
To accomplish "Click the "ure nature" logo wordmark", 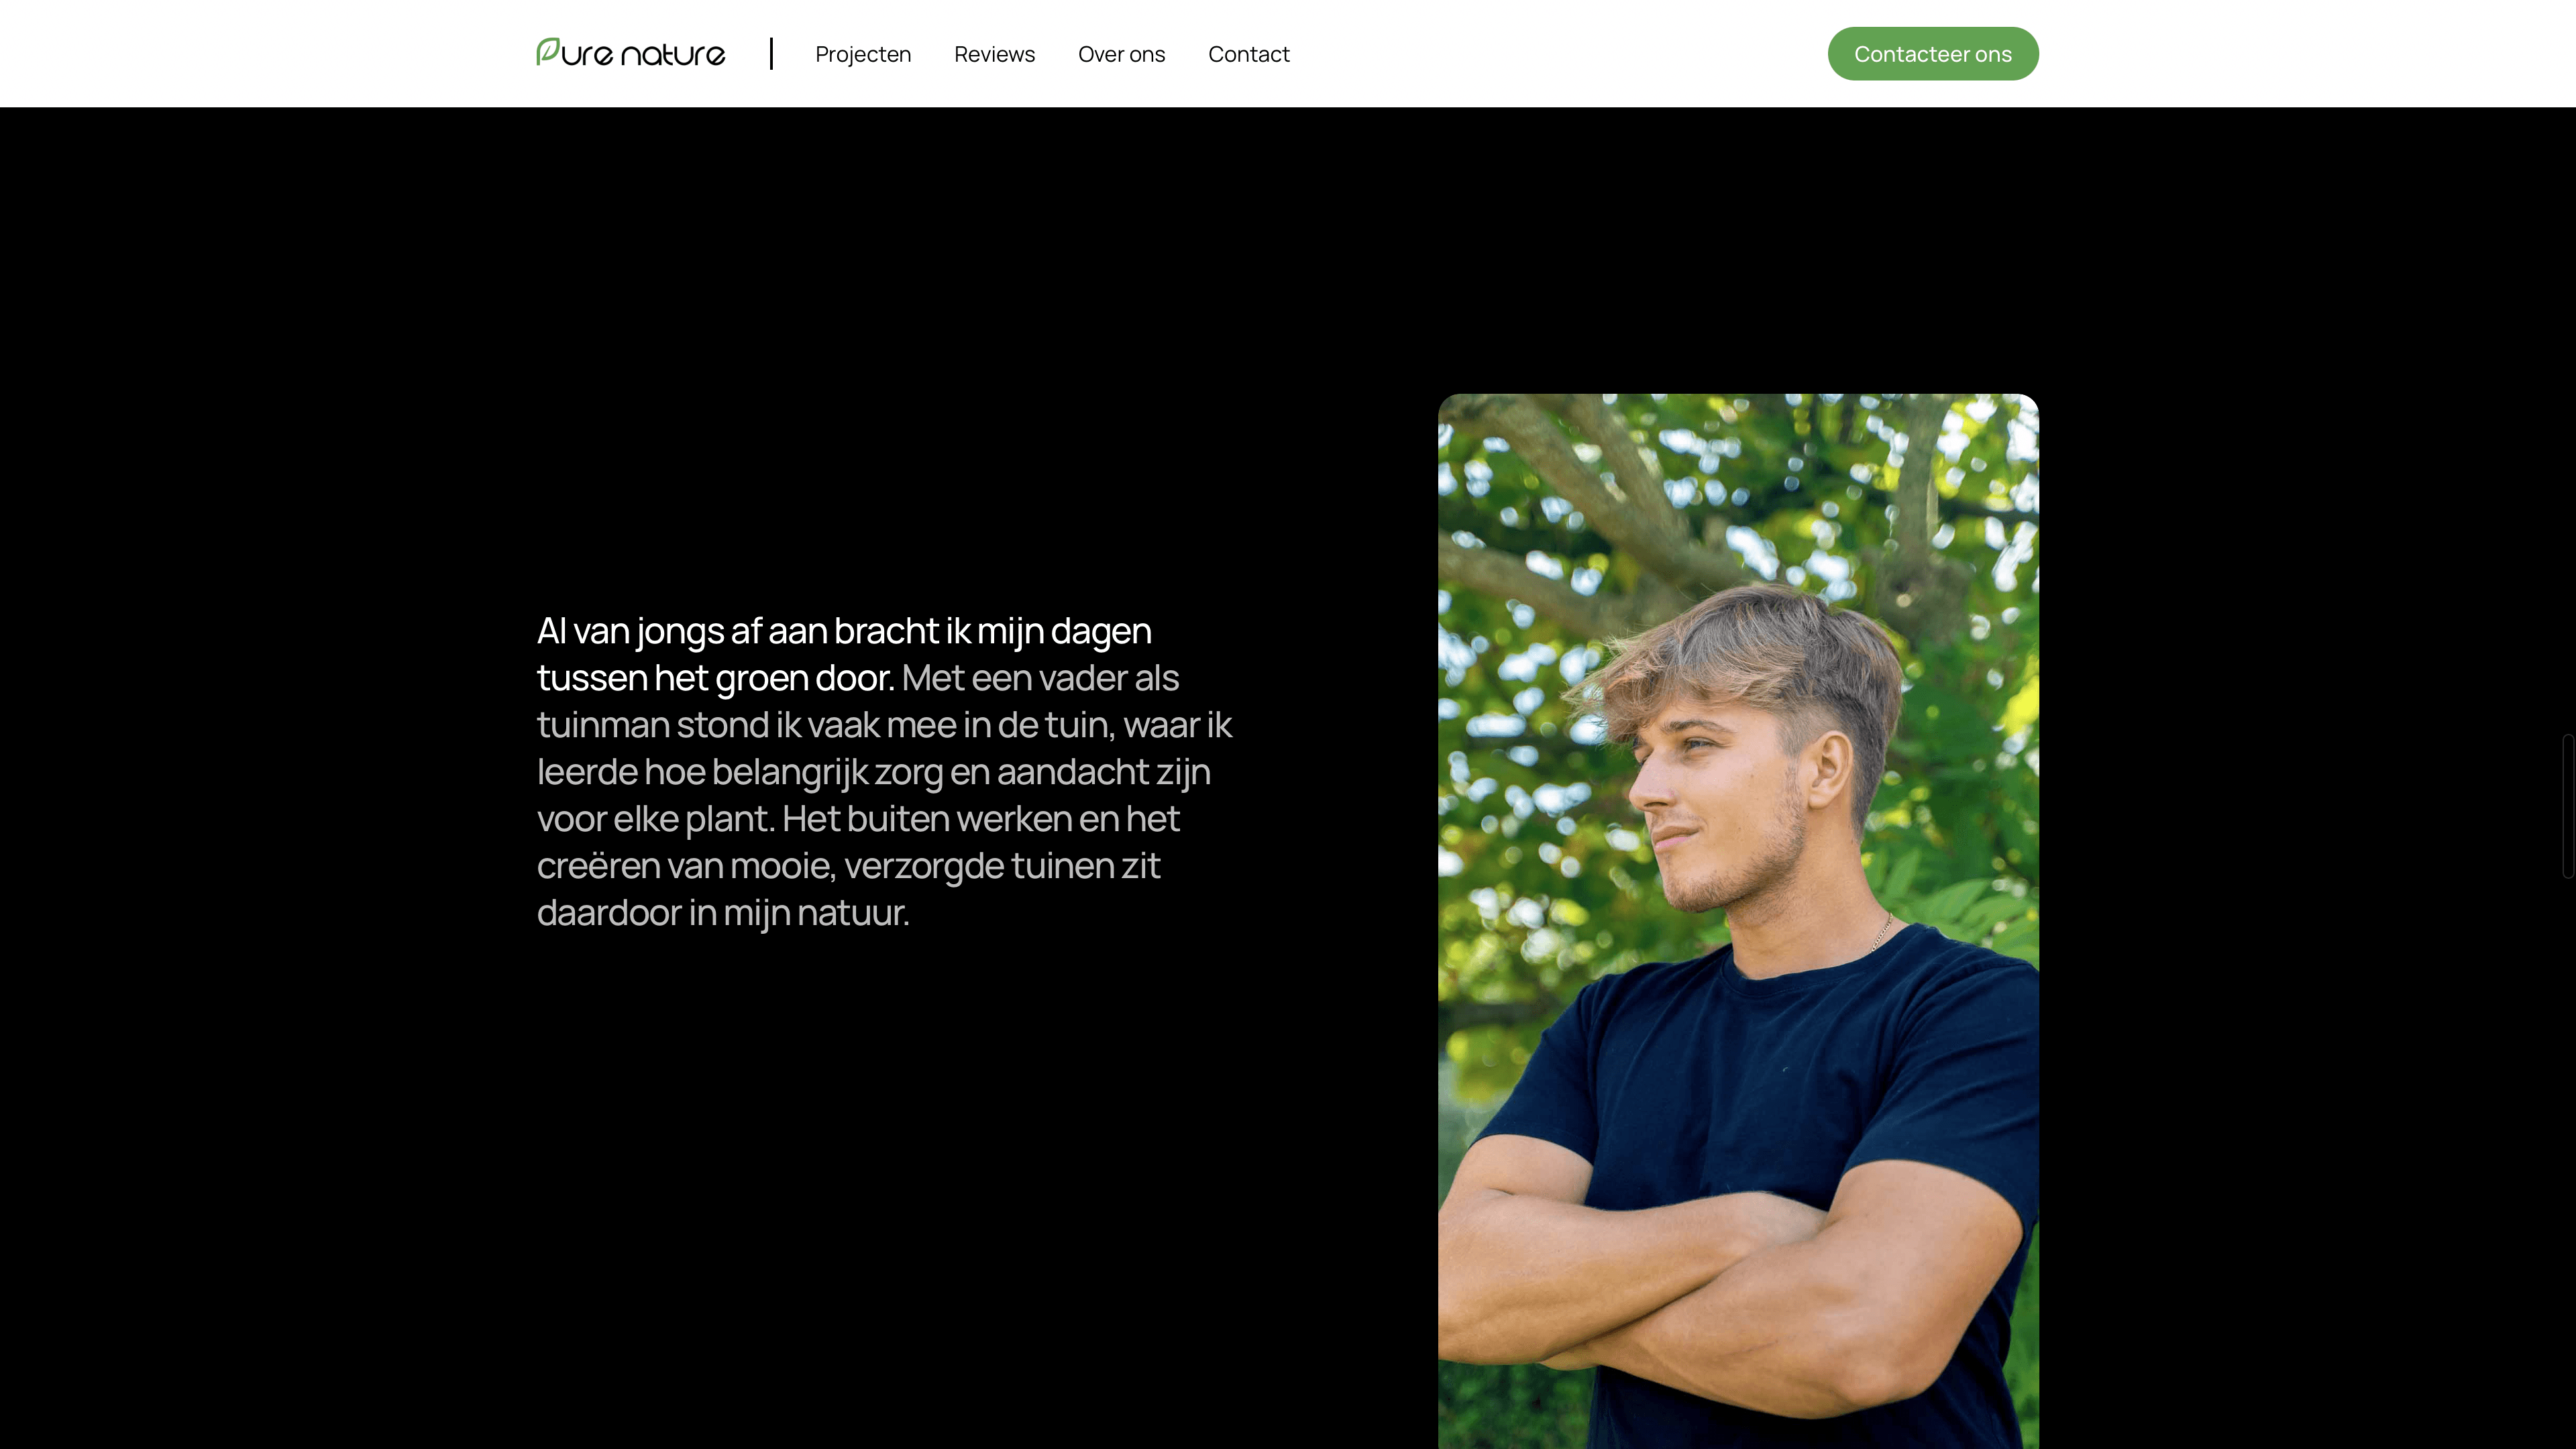I will [643, 54].
